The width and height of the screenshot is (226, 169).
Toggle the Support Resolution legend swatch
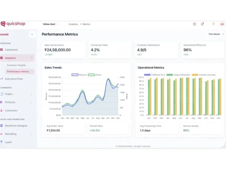(x=169, y=75)
